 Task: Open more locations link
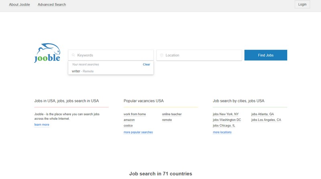222,132
